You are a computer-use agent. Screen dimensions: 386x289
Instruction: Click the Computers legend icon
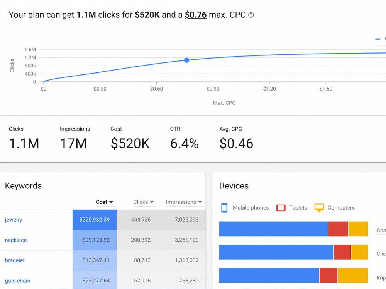319,208
